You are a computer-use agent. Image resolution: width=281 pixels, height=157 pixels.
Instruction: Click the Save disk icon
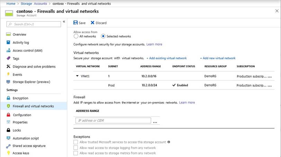[75, 23]
